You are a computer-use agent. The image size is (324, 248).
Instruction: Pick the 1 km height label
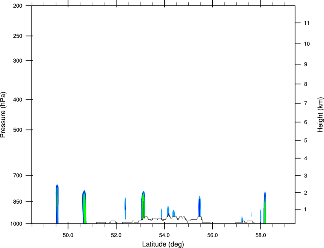pyautogui.click(x=306, y=209)
